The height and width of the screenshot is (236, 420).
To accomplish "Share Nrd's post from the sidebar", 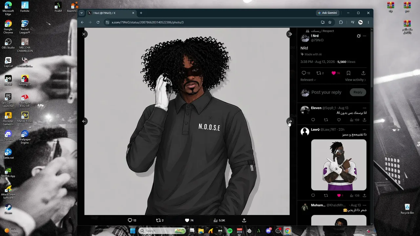I will tap(363, 73).
